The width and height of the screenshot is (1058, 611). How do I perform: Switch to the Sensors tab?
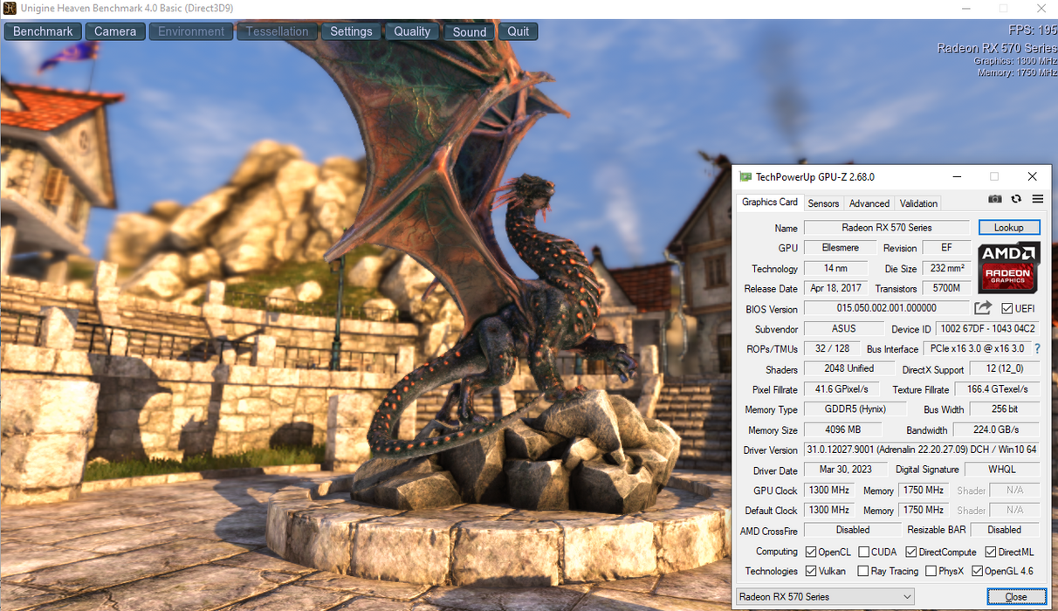[x=823, y=203]
